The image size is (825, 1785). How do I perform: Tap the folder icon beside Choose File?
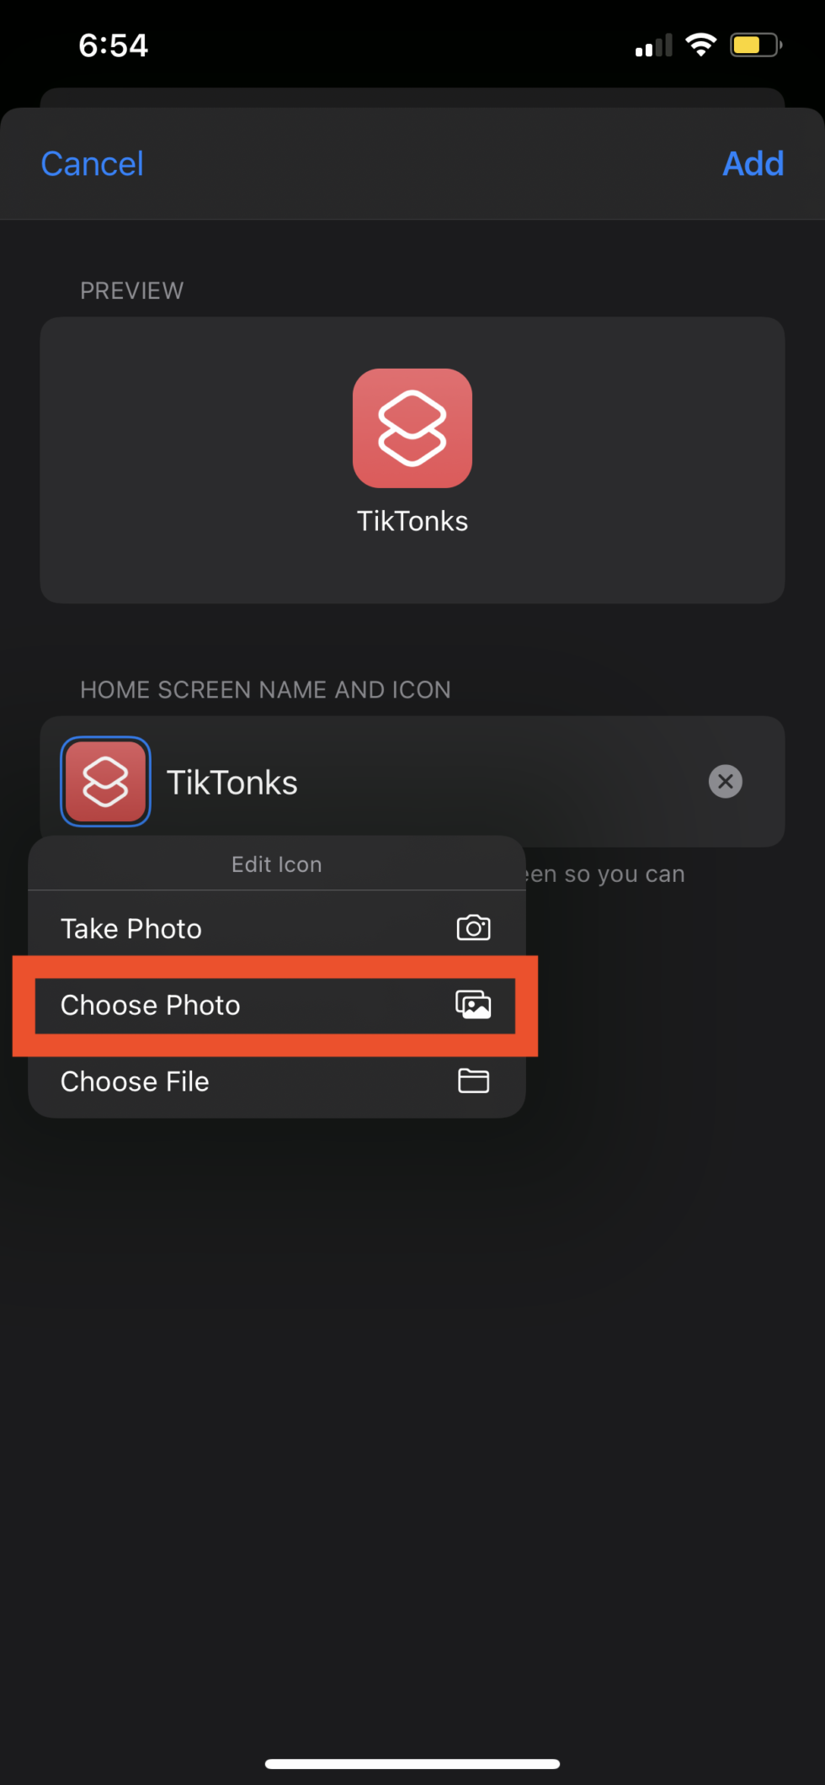[x=473, y=1081]
